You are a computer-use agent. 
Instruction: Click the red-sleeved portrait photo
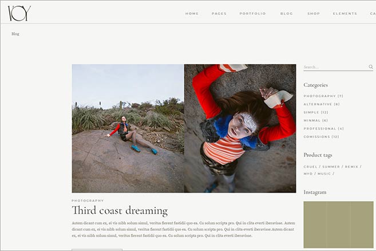(240, 128)
